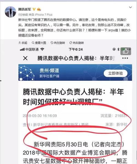
Task: Open the iPhone 7 Plus source link
Action: (x=44, y=15)
